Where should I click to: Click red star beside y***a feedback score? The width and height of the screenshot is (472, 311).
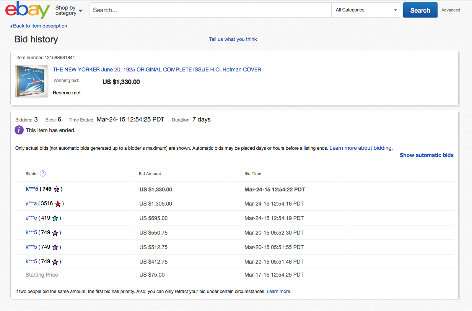click(x=58, y=204)
